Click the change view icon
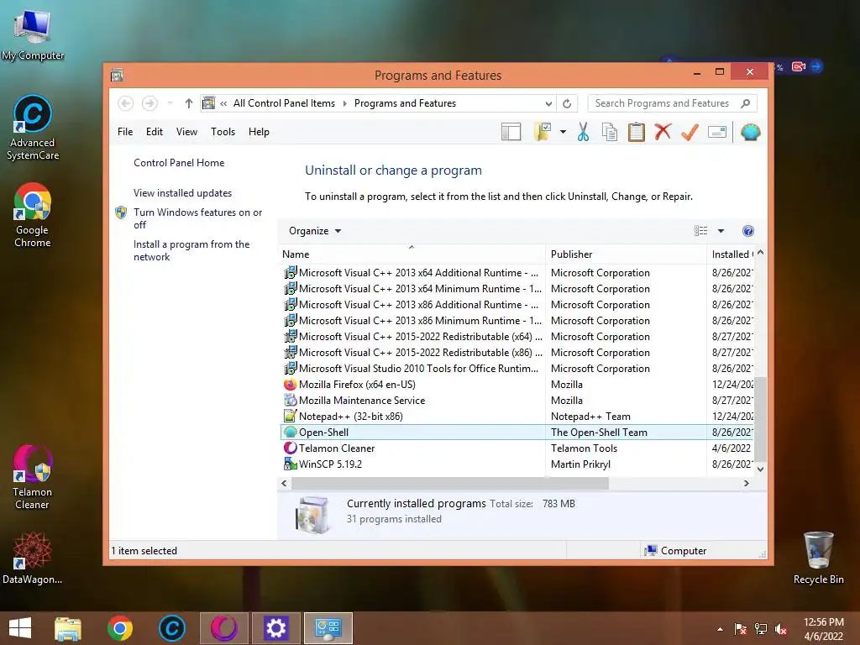Image resolution: width=860 pixels, height=645 pixels. point(700,231)
